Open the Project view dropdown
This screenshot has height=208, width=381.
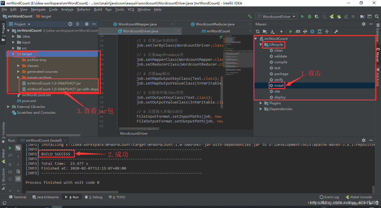[x=20, y=24]
